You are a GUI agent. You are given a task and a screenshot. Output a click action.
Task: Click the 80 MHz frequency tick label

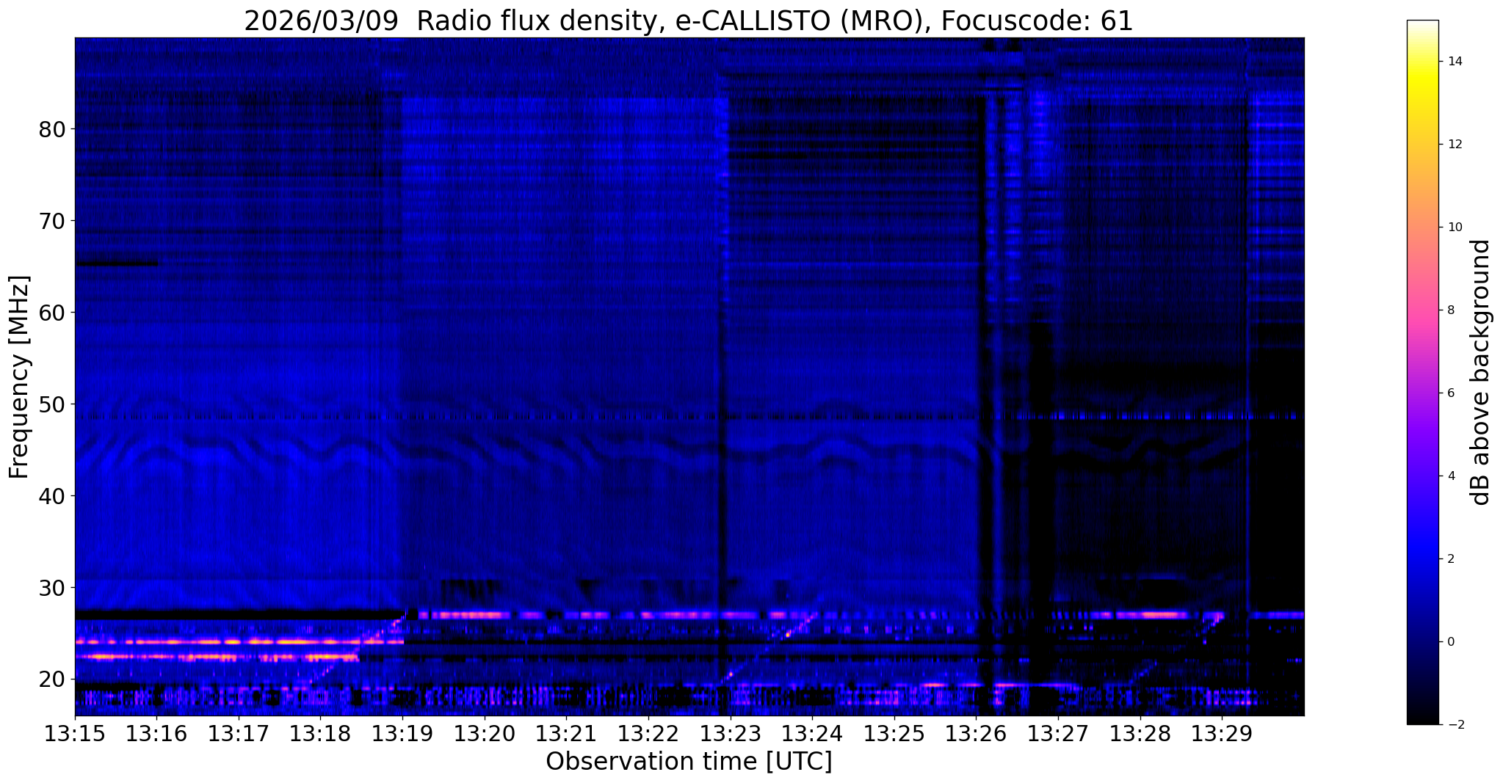point(51,128)
